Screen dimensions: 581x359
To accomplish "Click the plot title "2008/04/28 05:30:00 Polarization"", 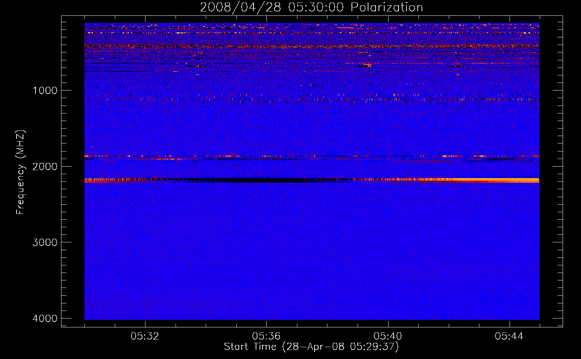I will 311,7.
